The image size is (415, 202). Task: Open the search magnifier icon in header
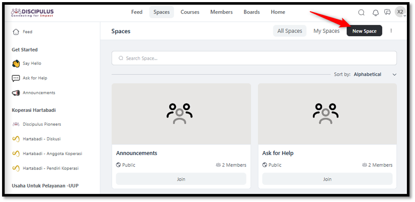point(361,12)
